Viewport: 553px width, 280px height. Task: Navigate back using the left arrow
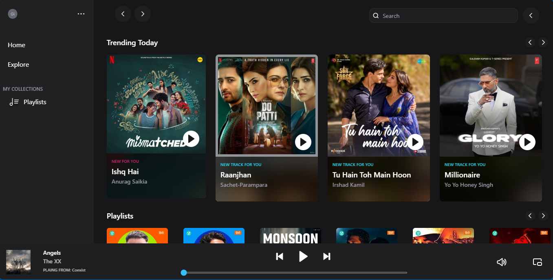point(123,14)
